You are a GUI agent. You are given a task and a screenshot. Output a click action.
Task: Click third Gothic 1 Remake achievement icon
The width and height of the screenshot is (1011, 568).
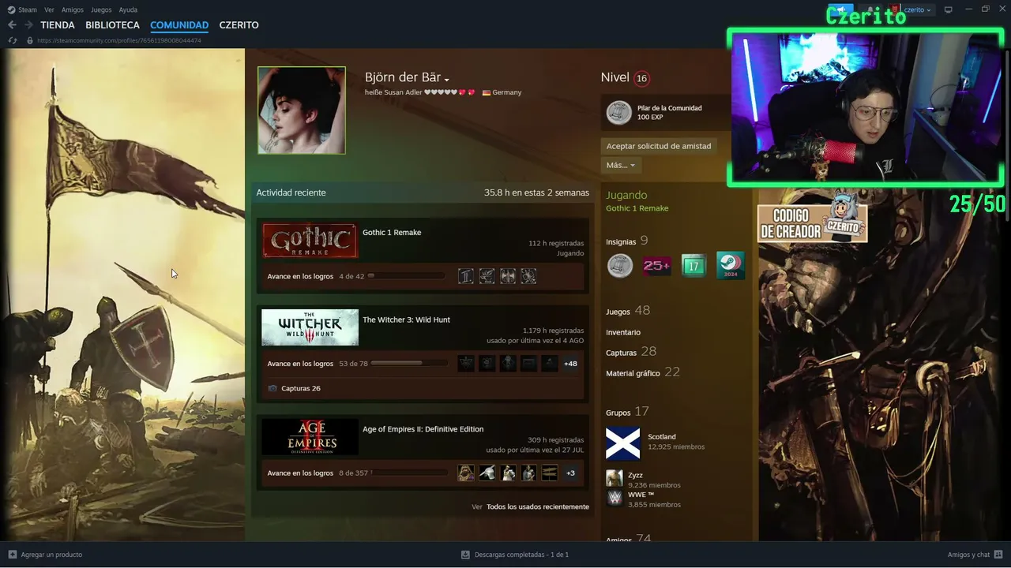tap(508, 276)
